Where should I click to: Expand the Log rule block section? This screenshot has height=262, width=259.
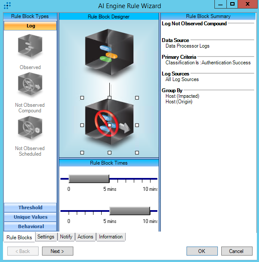pos(30,26)
